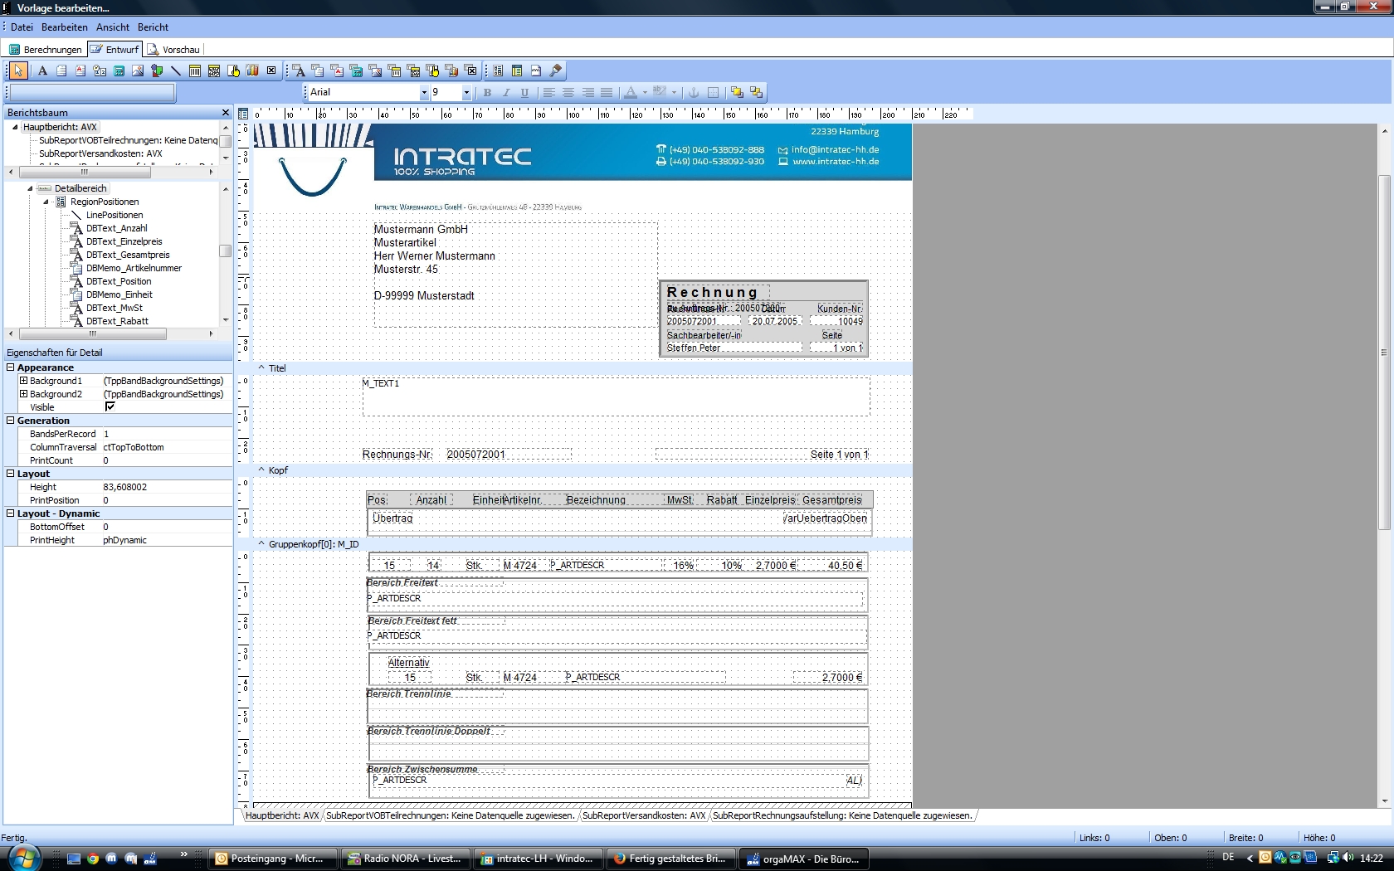Image resolution: width=1394 pixels, height=871 pixels.
Task: Select DBText_Anzahl in report tree
Action: [116, 228]
